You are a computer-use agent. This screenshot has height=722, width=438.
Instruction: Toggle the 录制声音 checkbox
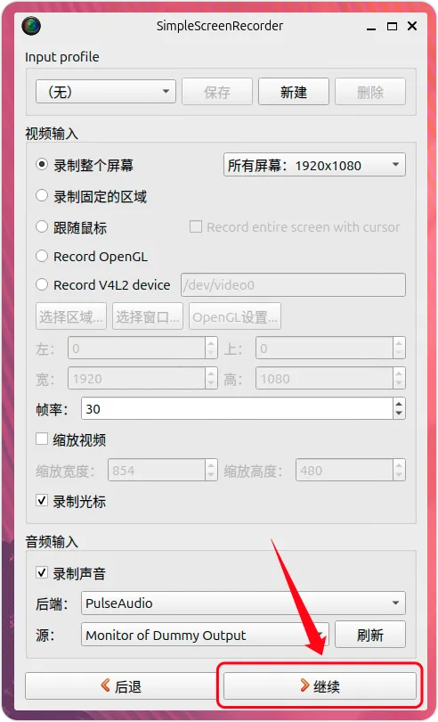click(x=42, y=572)
